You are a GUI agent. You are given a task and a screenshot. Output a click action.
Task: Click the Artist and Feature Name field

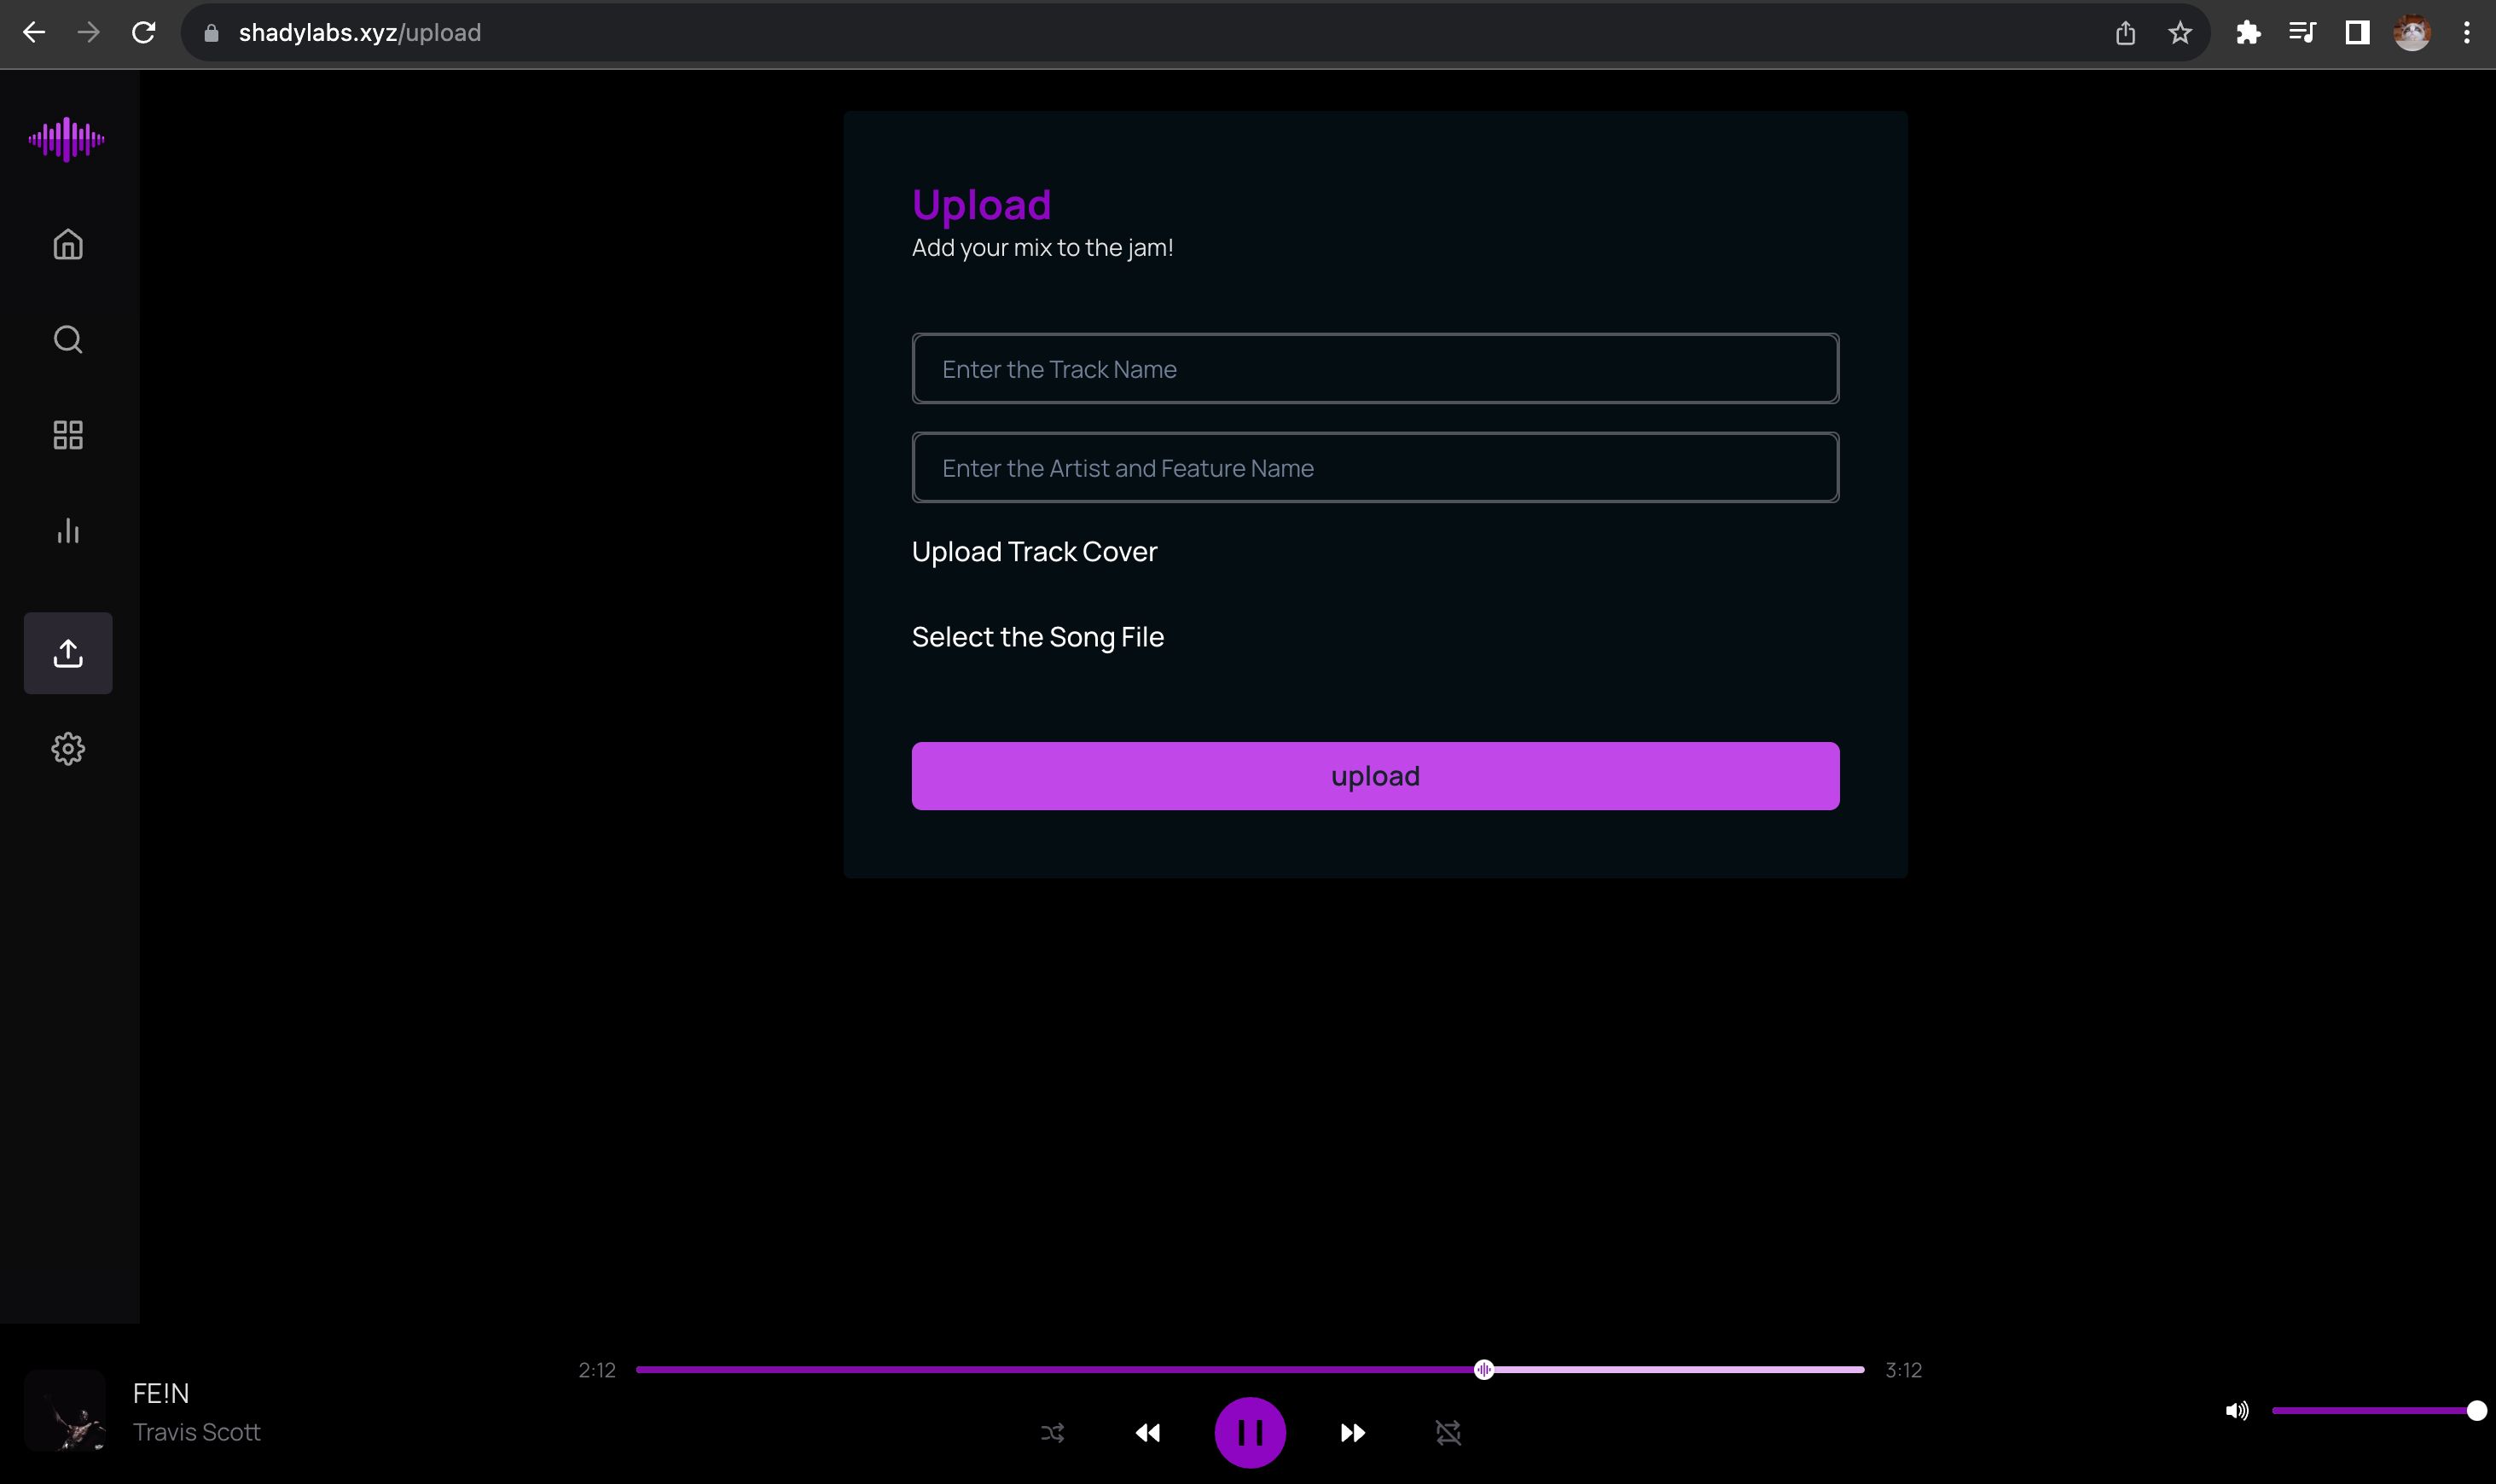1376,468
